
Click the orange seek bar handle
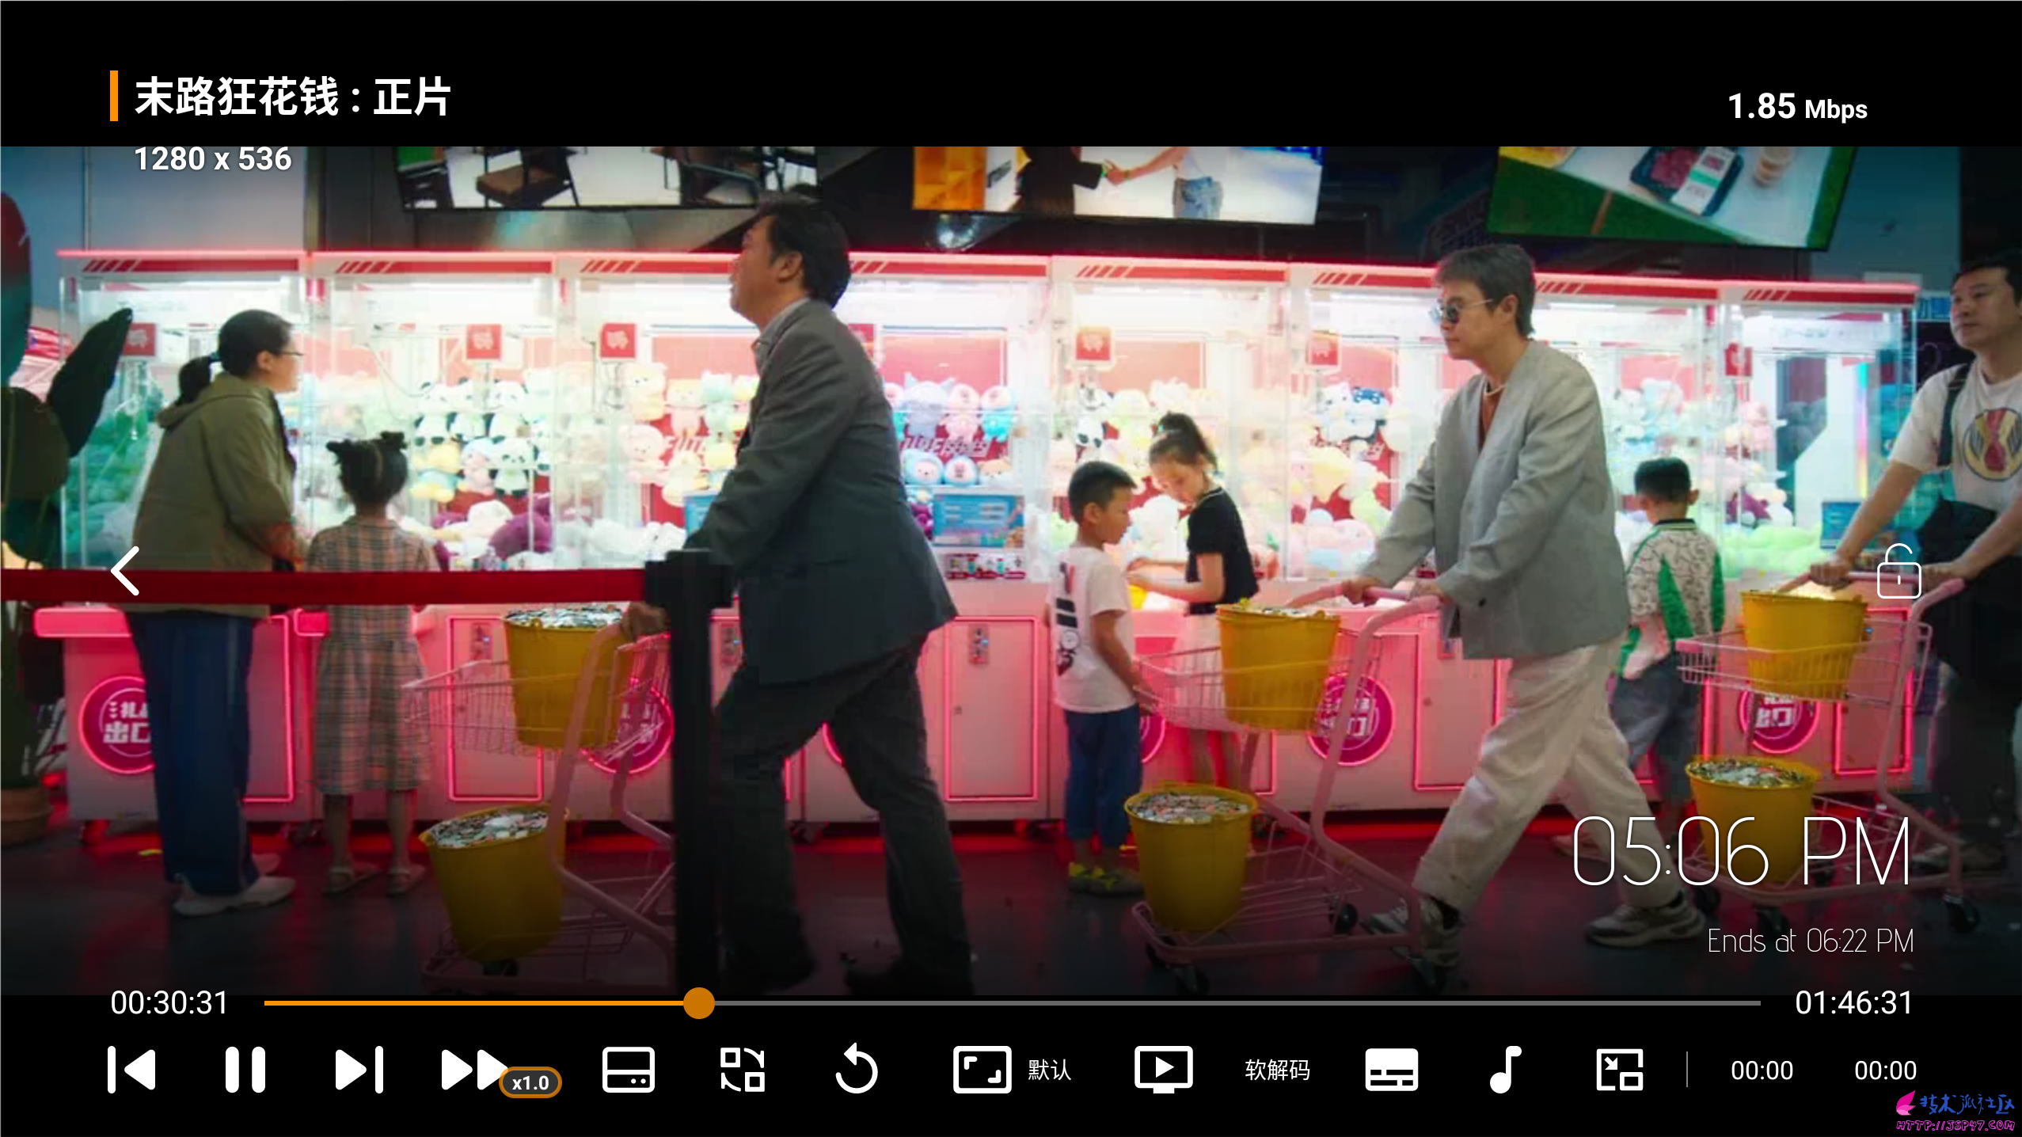click(699, 1002)
